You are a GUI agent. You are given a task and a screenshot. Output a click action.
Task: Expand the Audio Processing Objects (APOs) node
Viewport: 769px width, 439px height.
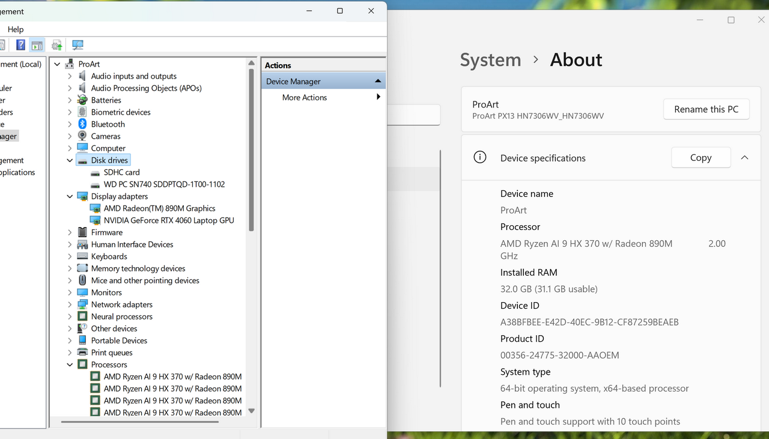pos(70,88)
